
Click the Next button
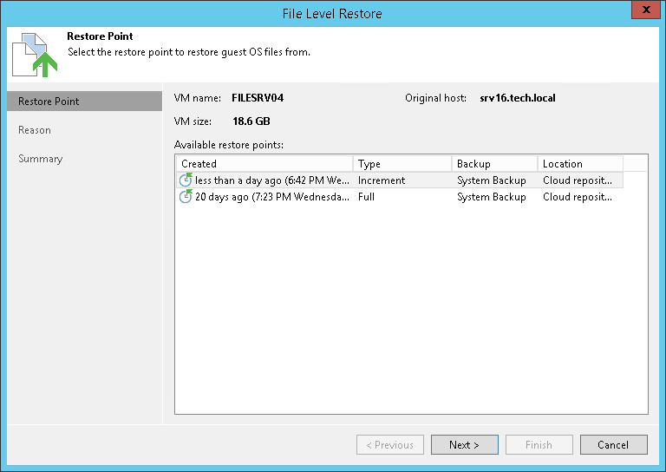click(464, 445)
